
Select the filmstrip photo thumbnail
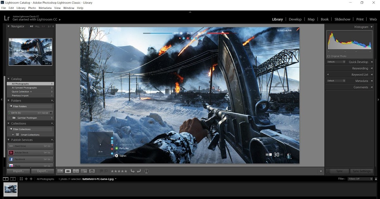click(x=11, y=189)
